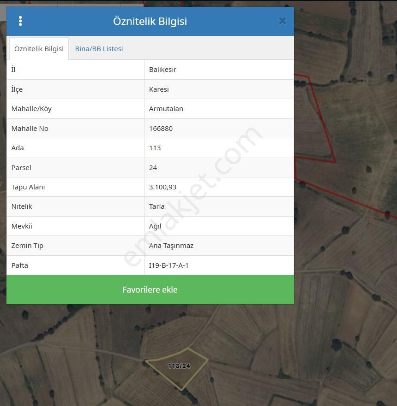Click the Mevkii value Ağıl

click(x=155, y=226)
